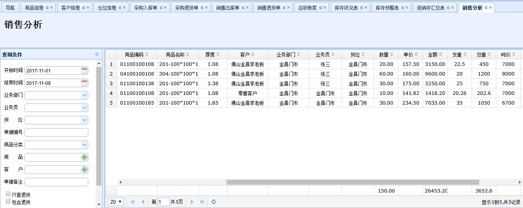Close the 销售分析 tab
Screen dimensions: 523x208
click(490, 8)
